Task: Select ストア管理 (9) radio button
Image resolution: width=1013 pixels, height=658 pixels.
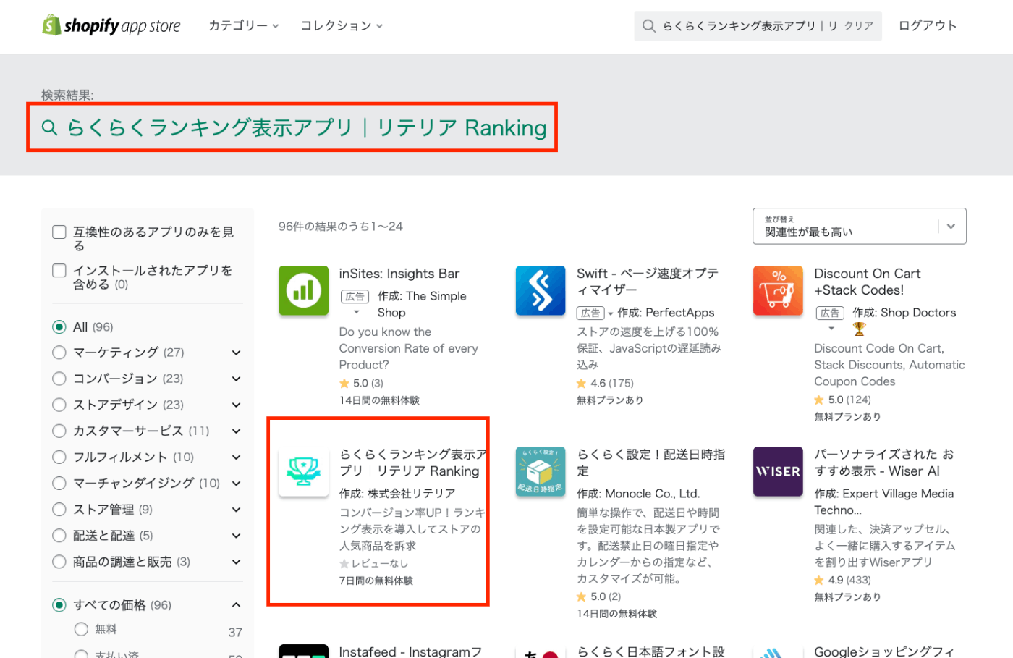Action: pyautogui.click(x=59, y=510)
